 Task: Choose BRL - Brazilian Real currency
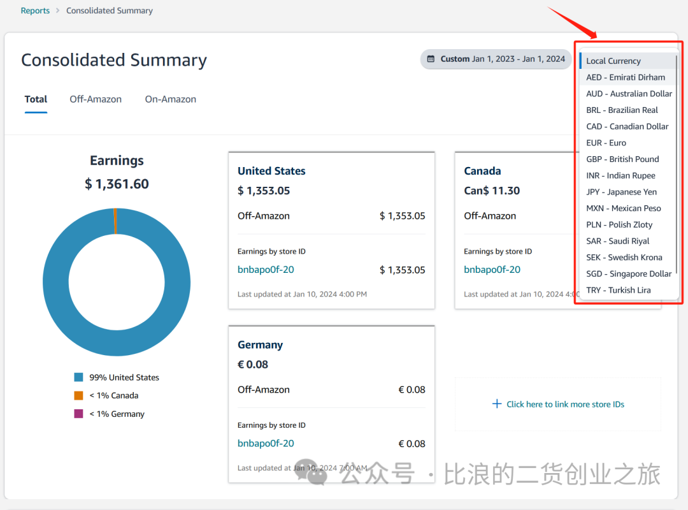(x=628, y=110)
